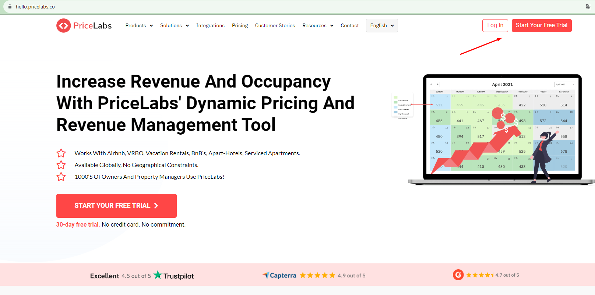Click calendar cell showing price 486
The height and width of the screenshot is (295, 595).
click(440, 117)
